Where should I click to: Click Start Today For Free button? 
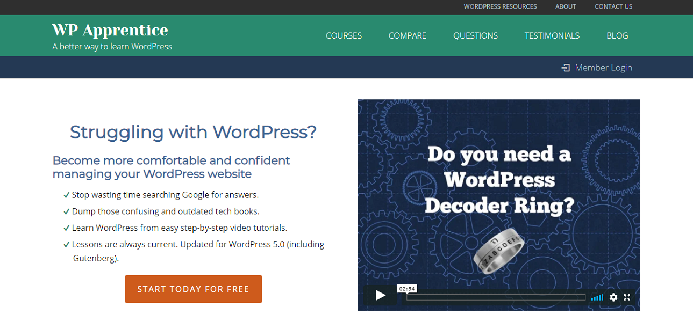(x=194, y=289)
